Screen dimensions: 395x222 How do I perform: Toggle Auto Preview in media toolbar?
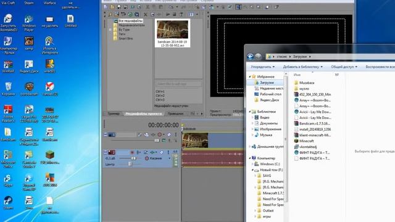181,14
